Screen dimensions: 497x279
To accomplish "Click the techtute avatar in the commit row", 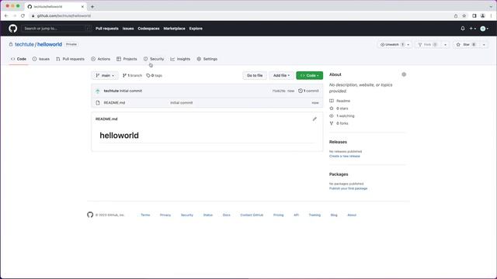I will [x=98, y=91].
